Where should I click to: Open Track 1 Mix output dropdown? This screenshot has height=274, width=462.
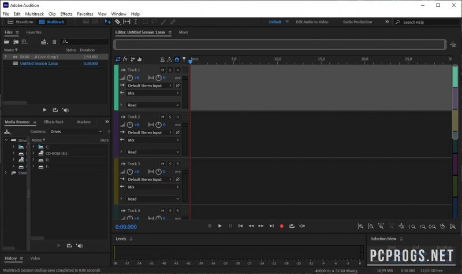click(x=153, y=93)
